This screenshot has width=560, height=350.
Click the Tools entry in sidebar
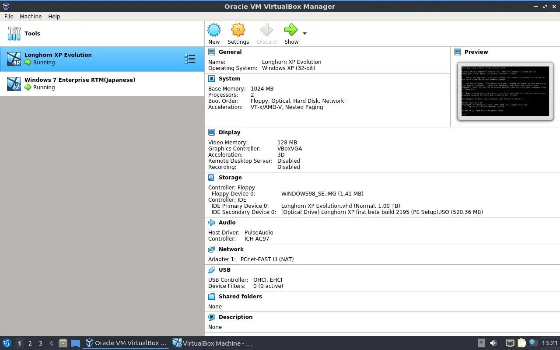click(102, 33)
